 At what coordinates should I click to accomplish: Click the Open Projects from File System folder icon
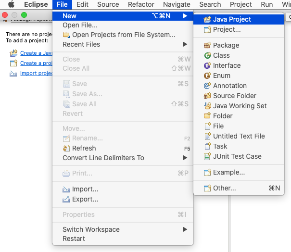pyautogui.click(x=66, y=35)
